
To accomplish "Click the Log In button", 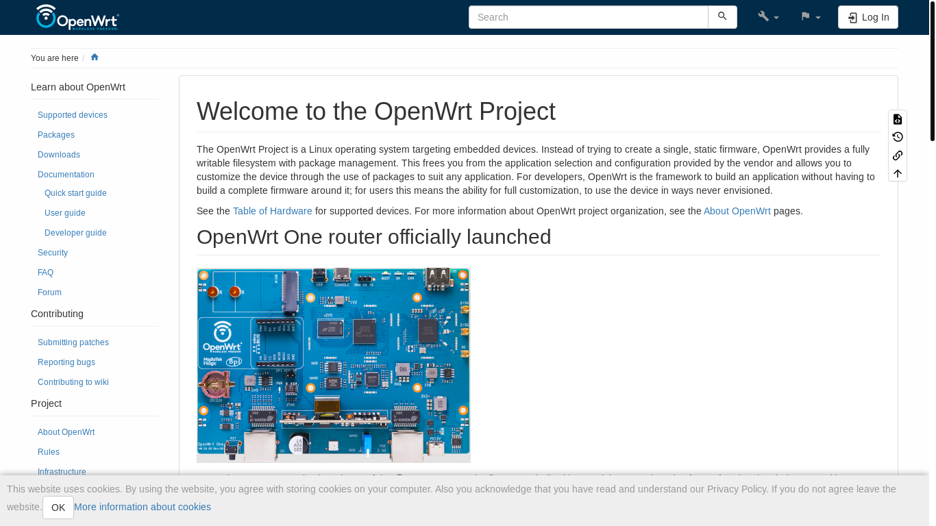I will coord(868,17).
